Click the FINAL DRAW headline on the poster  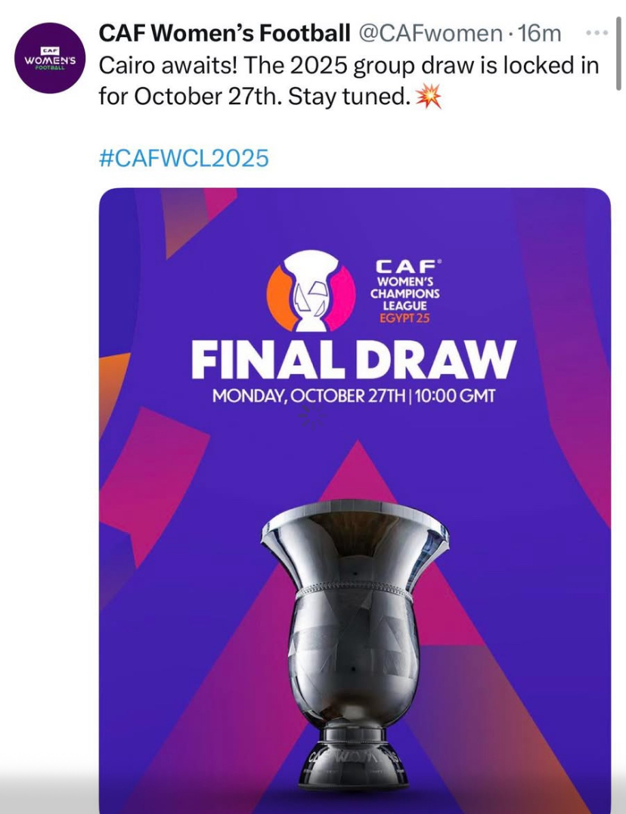[354, 360]
